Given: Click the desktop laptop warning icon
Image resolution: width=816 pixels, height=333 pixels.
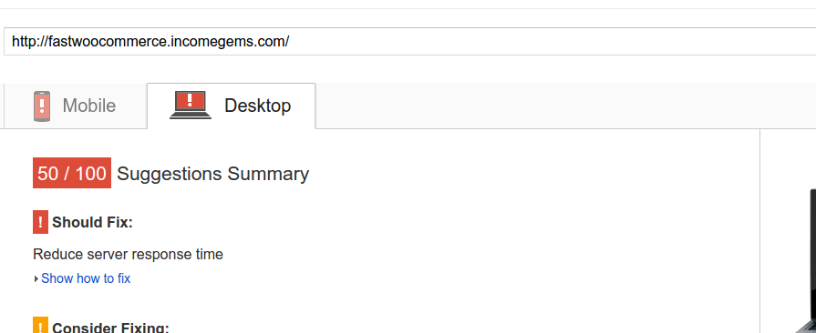Looking at the screenshot, I should click(x=191, y=105).
